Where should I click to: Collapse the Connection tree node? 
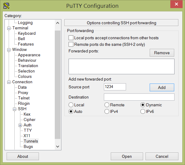[9, 82]
